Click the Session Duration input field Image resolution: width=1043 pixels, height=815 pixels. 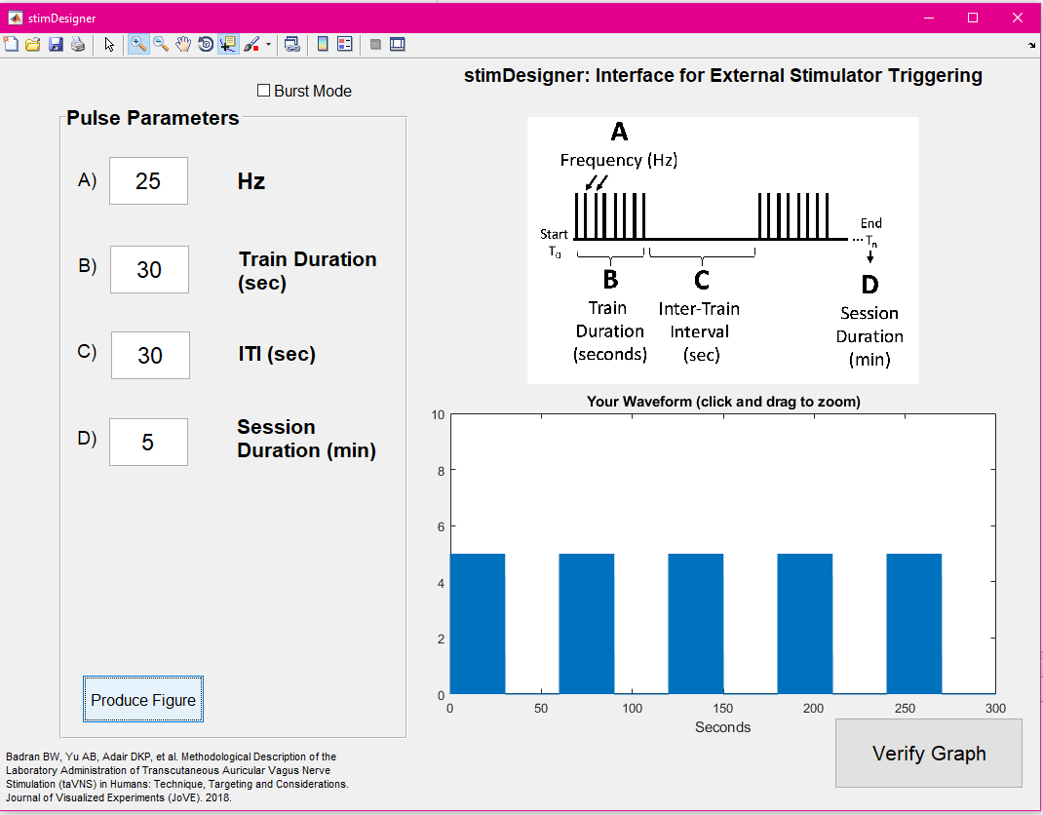pyautogui.click(x=148, y=443)
